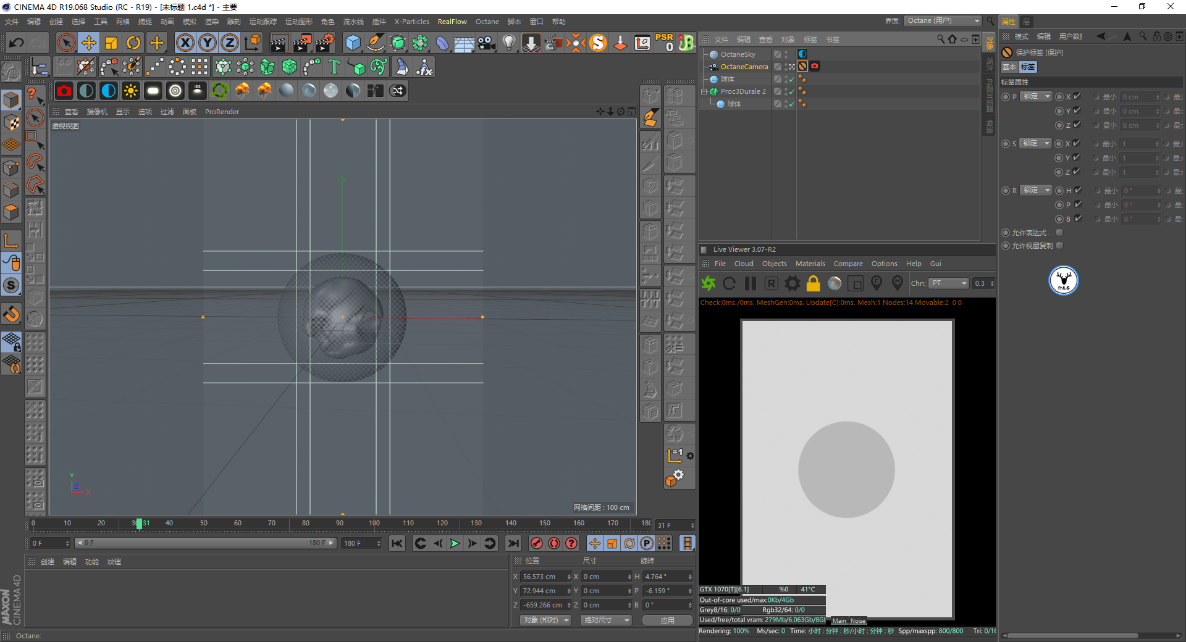Add a Camera object from the toolbar
The image size is (1186, 642).
(487, 43)
